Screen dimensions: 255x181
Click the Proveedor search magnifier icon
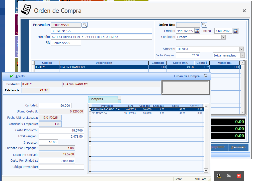pos(85,25)
